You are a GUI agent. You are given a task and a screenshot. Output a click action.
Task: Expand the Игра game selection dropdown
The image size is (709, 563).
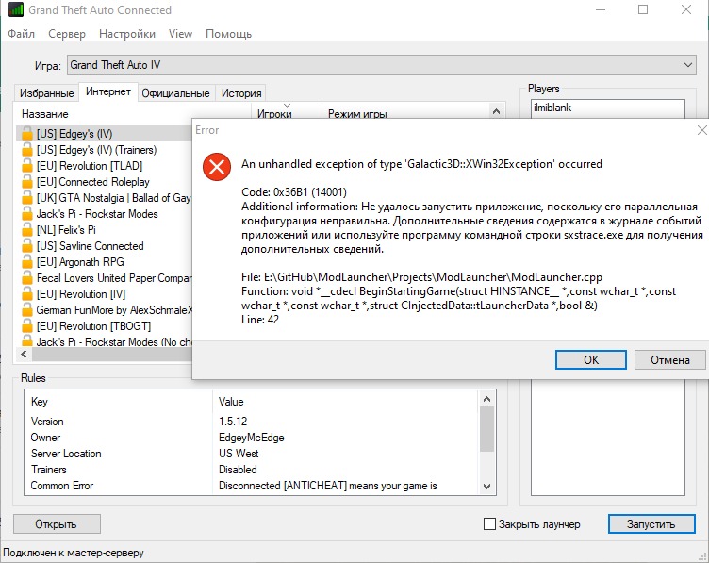click(x=687, y=66)
